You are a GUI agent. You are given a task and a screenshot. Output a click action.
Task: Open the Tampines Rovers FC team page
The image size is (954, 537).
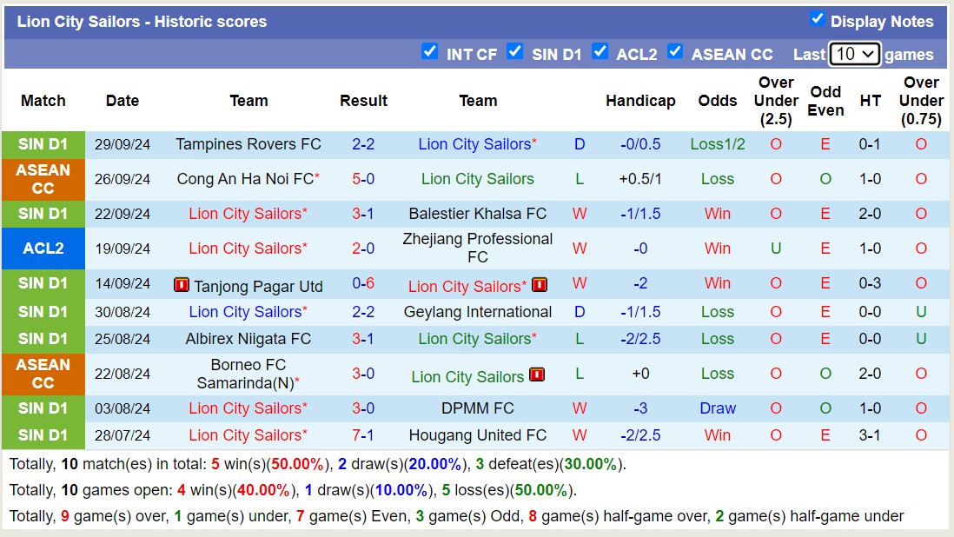coord(248,144)
